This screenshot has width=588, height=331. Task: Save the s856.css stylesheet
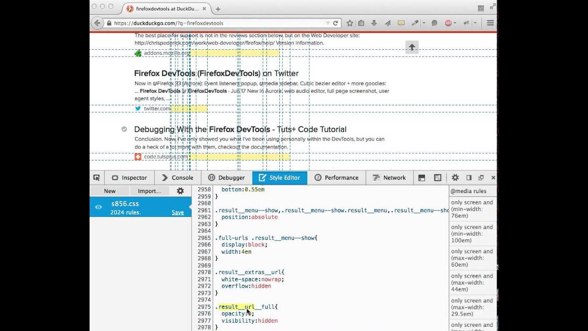(x=178, y=212)
